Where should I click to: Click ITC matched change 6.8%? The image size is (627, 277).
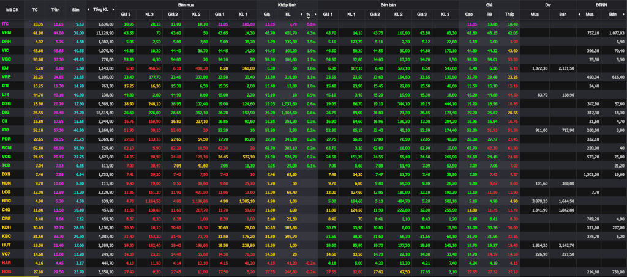311,24
